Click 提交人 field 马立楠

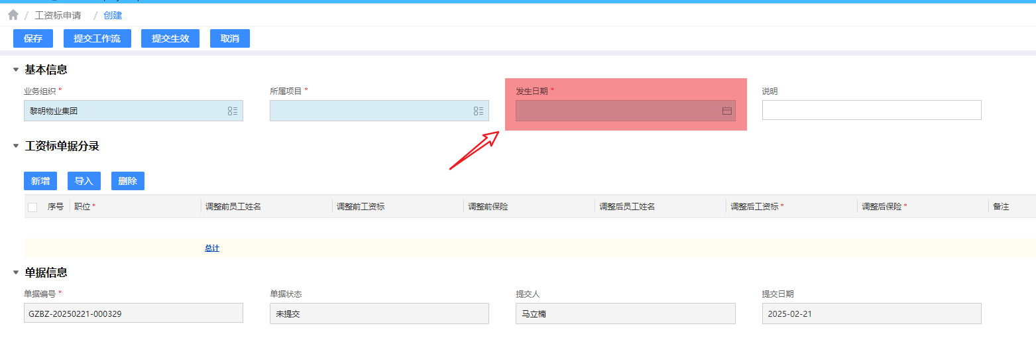coord(626,313)
